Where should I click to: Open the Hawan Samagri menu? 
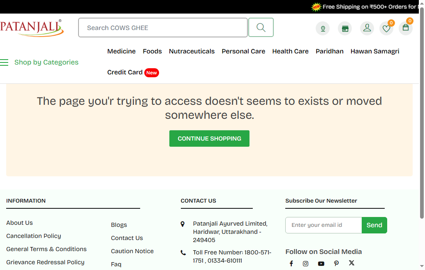point(375,51)
